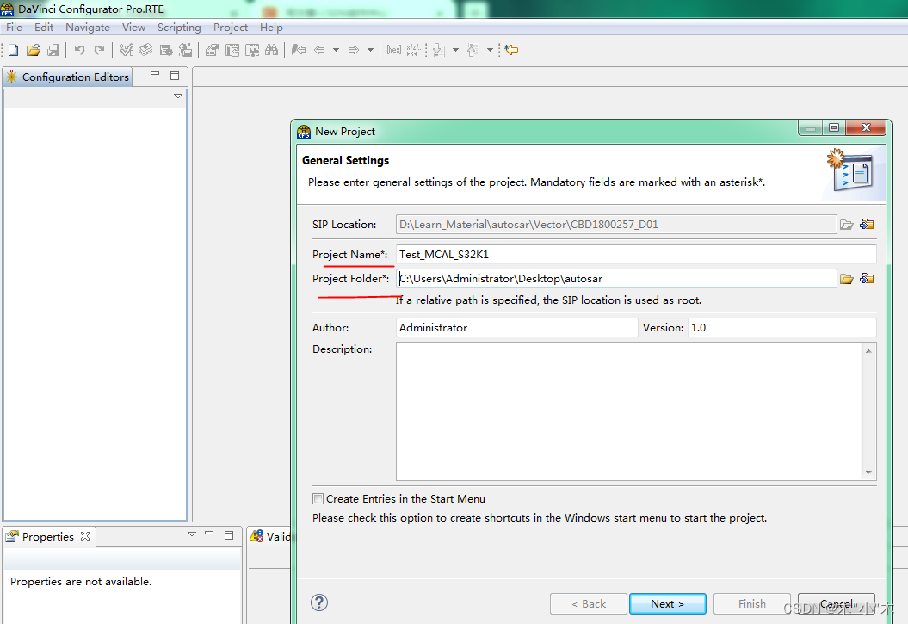This screenshot has height=624, width=908.
Task: Open the Scripting menu
Action: (179, 28)
